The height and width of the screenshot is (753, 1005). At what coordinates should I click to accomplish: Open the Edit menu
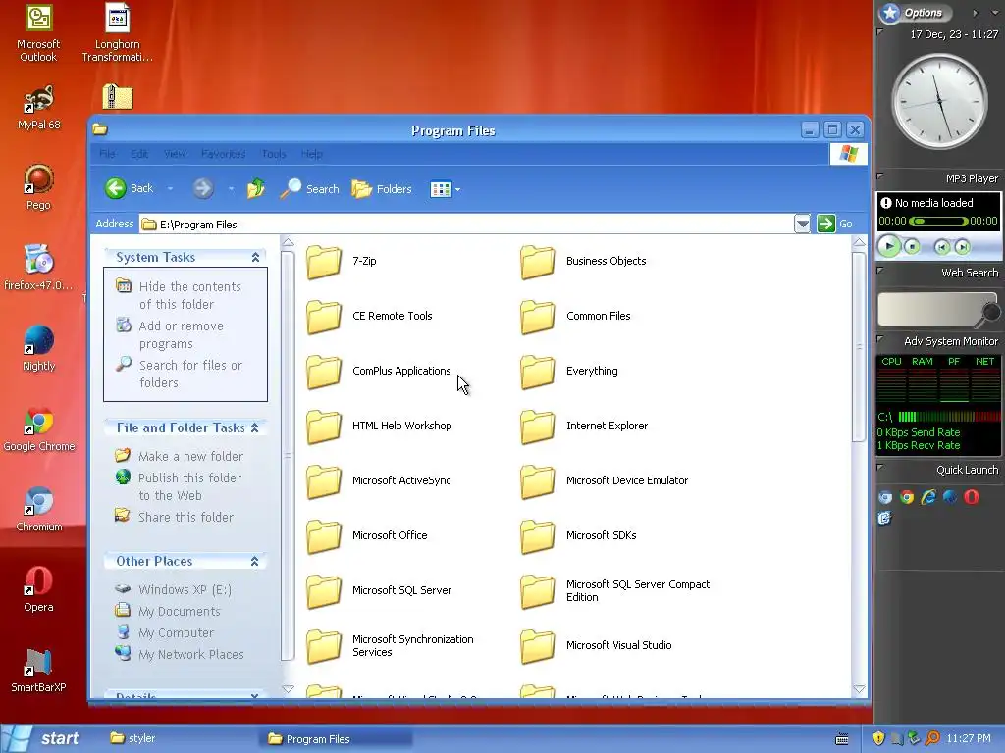[139, 154]
